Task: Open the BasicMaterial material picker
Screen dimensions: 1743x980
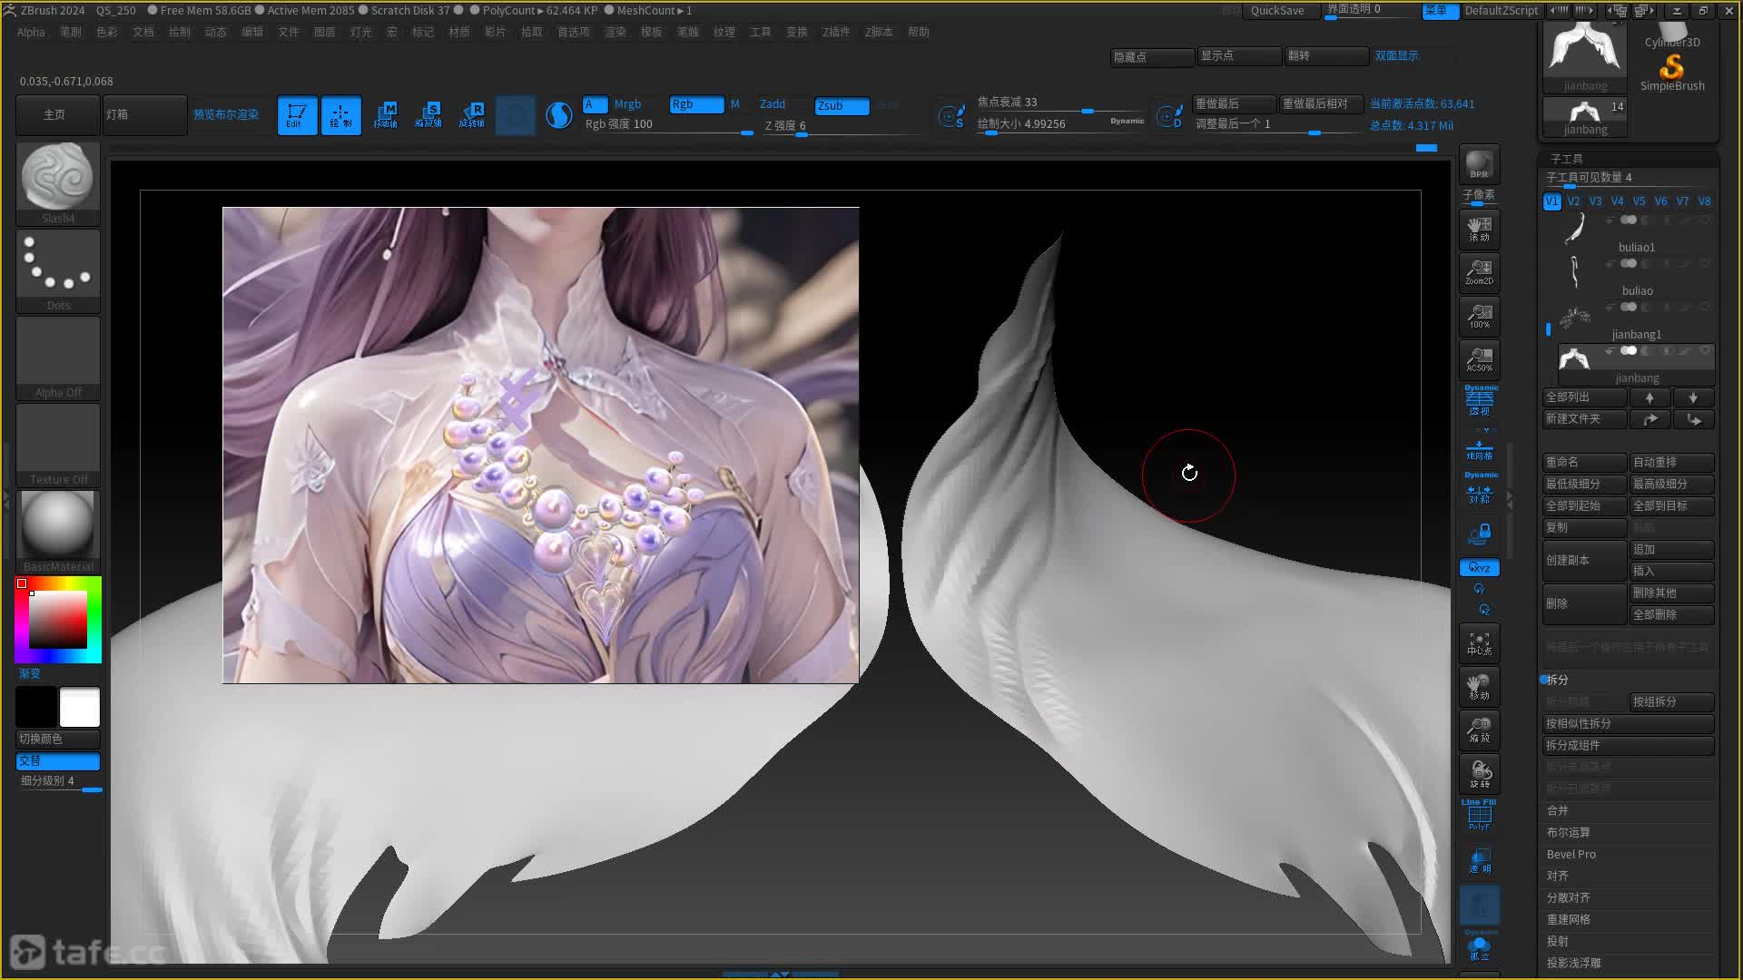Action: click(58, 532)
